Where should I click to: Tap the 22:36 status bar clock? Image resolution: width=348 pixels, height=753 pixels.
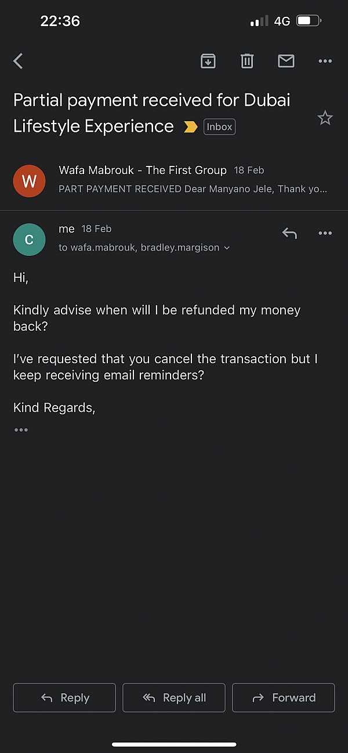(x=60, y=21)
